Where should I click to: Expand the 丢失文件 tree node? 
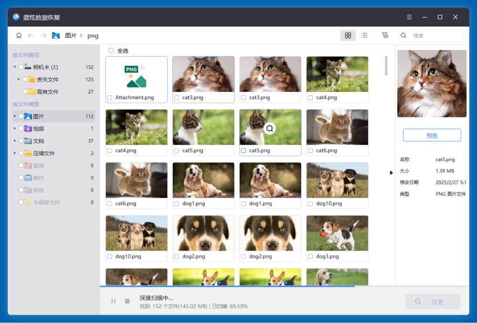click(19, 80)
